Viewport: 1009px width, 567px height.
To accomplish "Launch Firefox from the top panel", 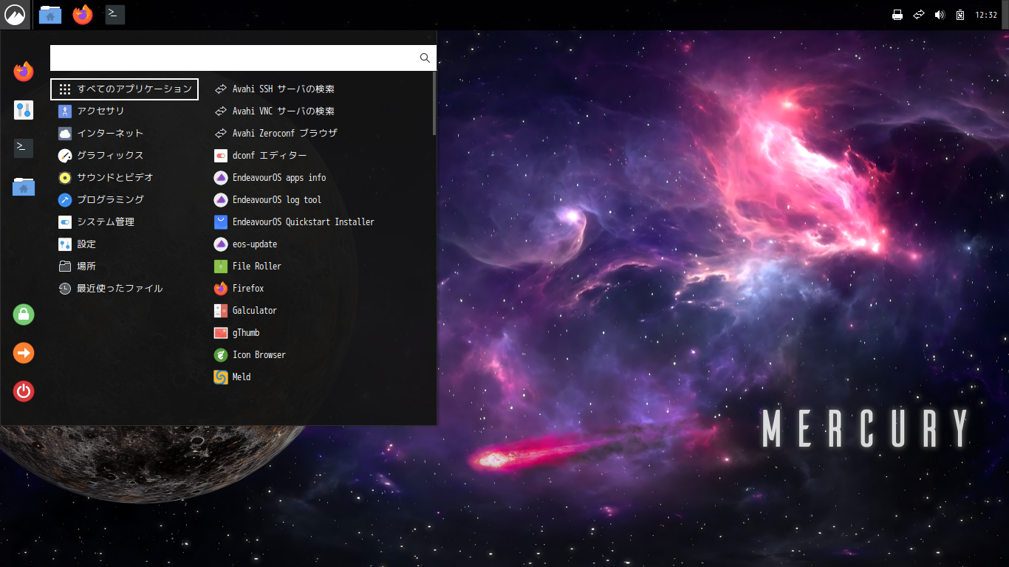I will (83, 15).
